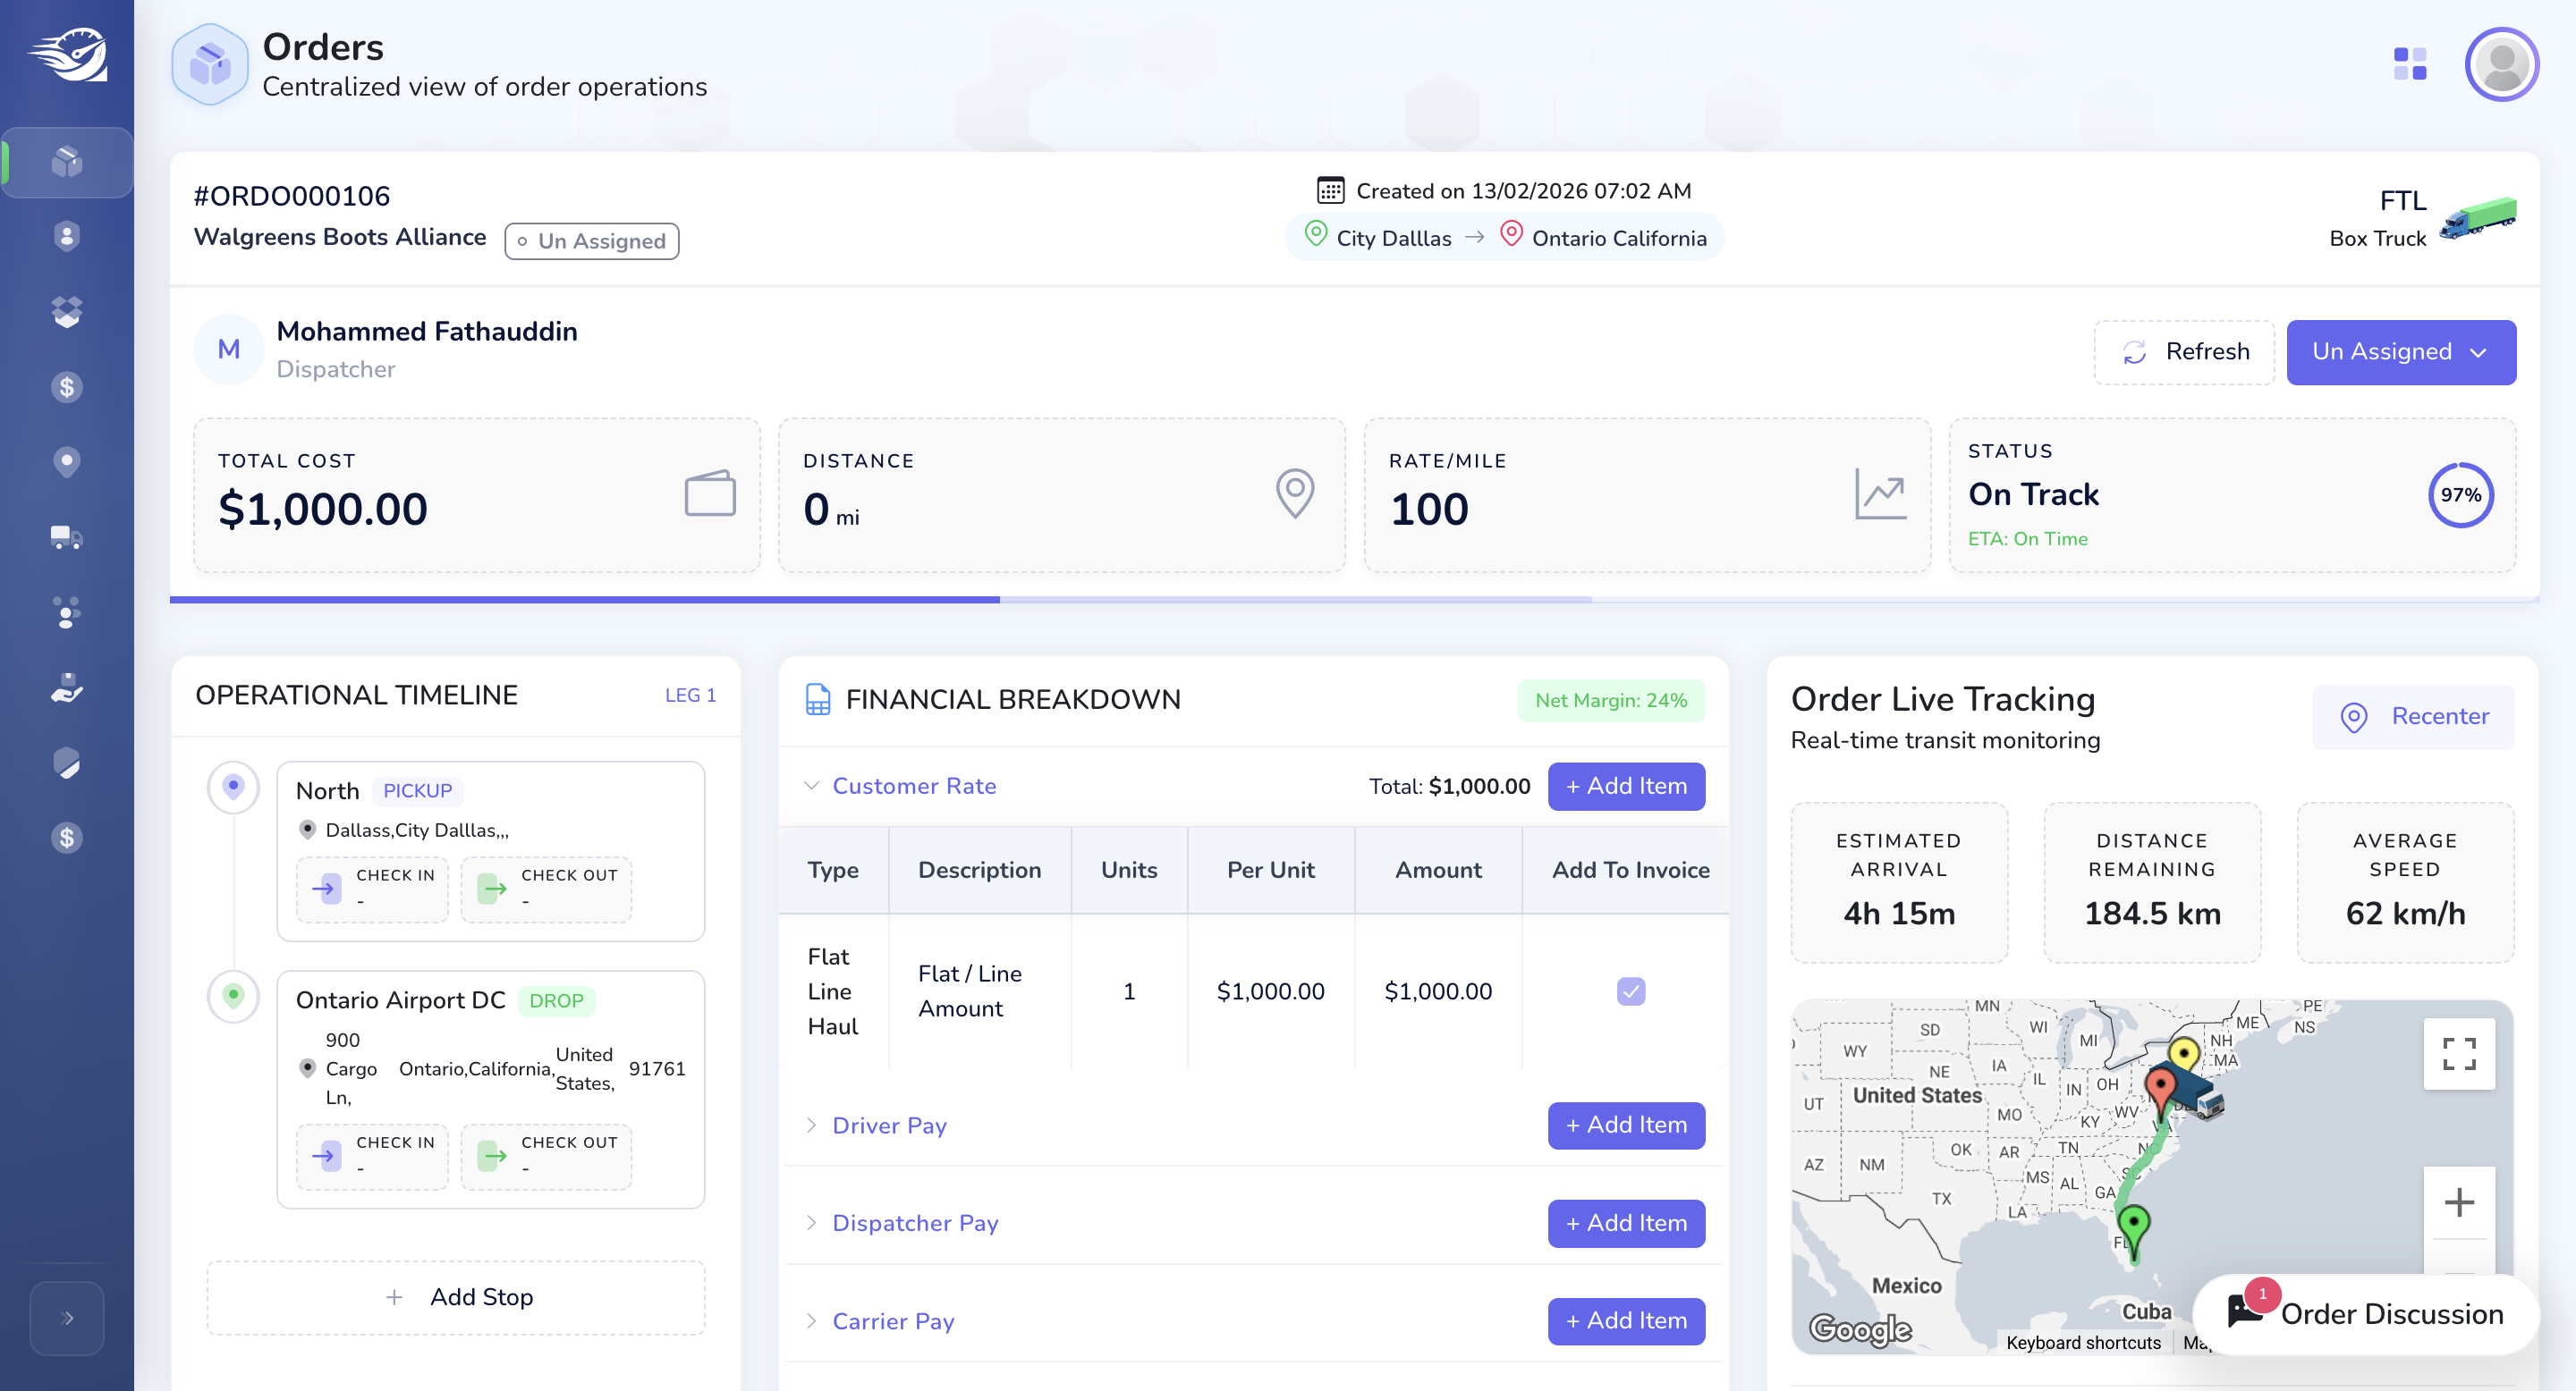Click Add Stop in the timeline
The width and height of the screenshot is (2576, 1391).
456,1297
